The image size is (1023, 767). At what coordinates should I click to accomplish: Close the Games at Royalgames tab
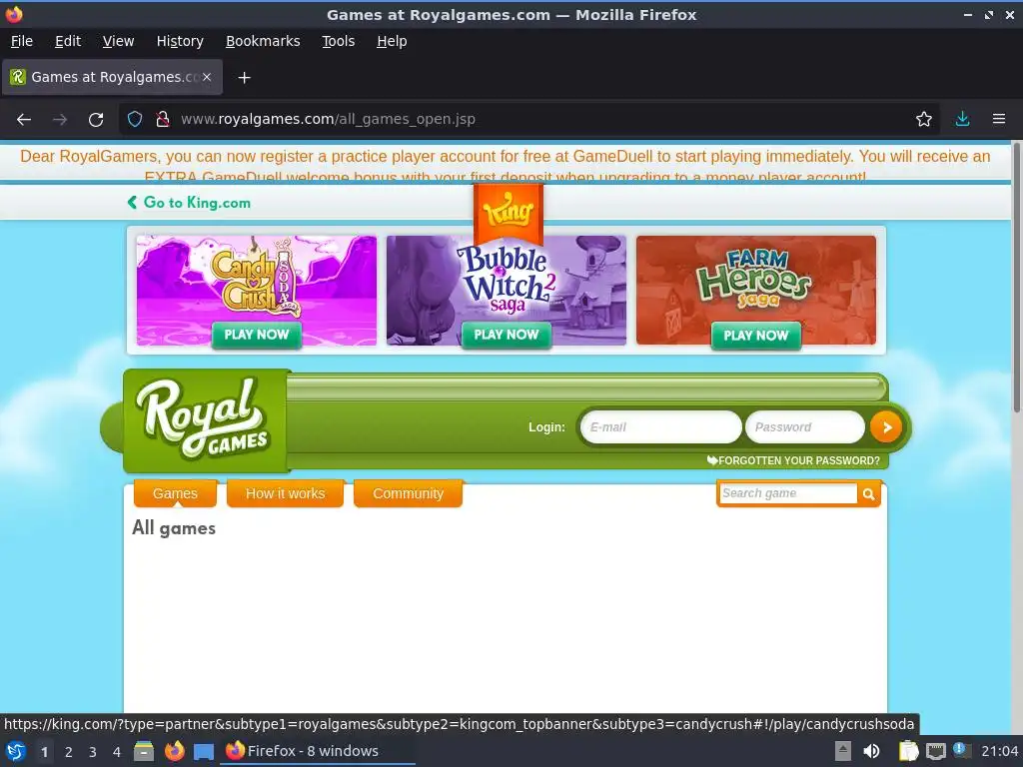point(207,77)
